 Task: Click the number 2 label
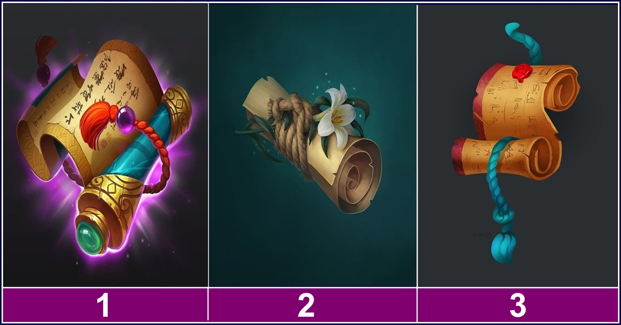click(306, 305)
